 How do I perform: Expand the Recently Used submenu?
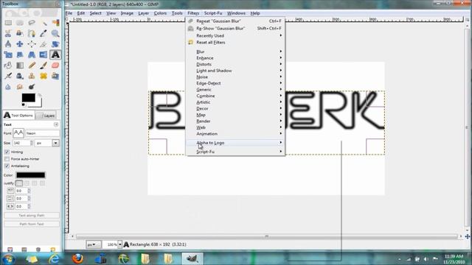235,35
